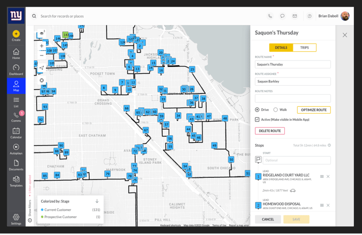Viewport: 362px width, 235px height.
Task: Click map marker 92
Action: tap(41, 120)
